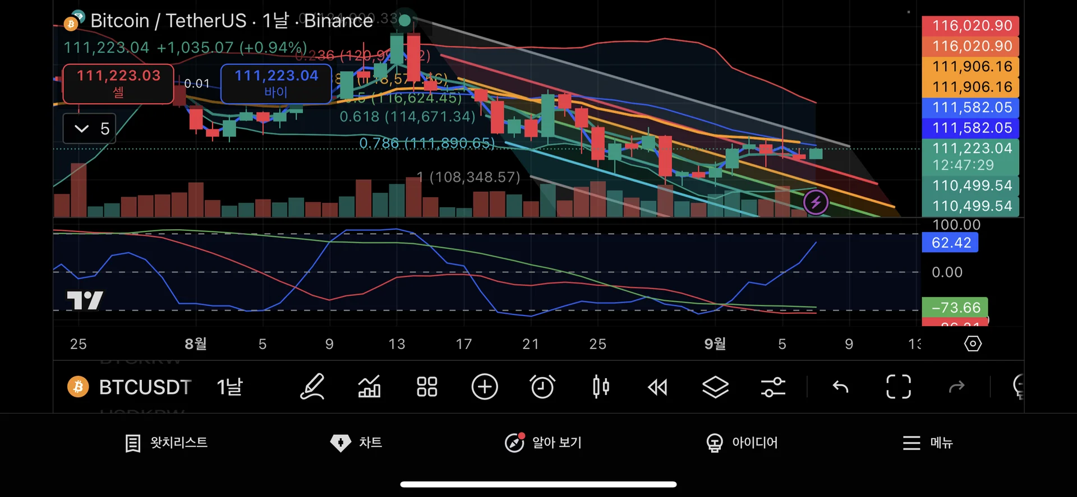Tap the green trendline anchor point at top

tap(404, 21)
